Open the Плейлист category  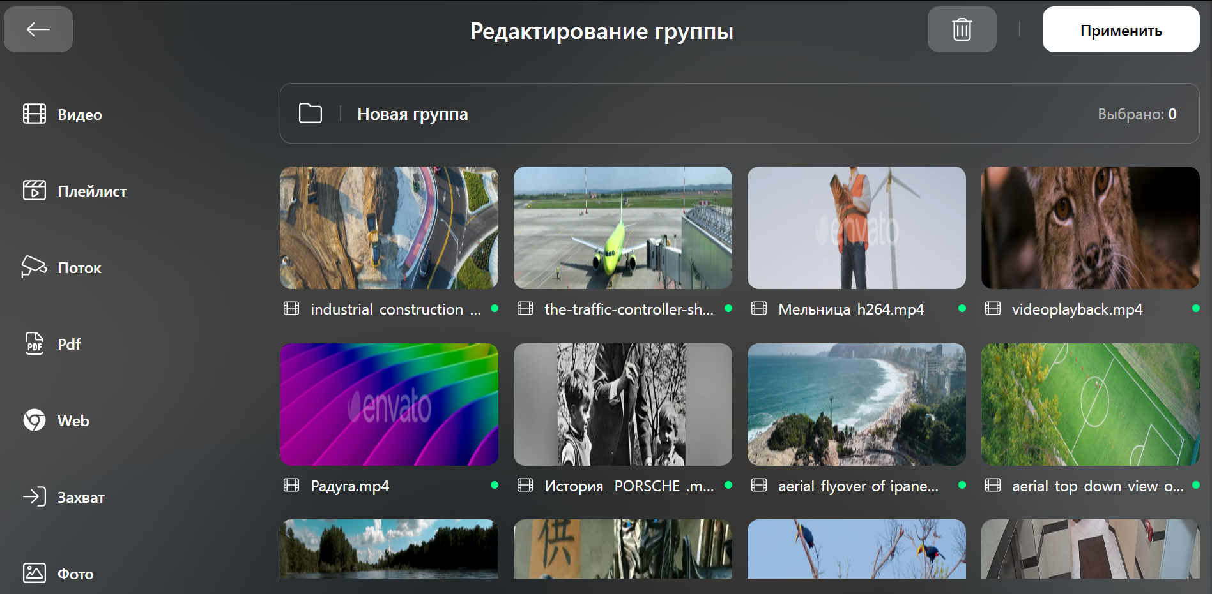click(x=75, y=191)
